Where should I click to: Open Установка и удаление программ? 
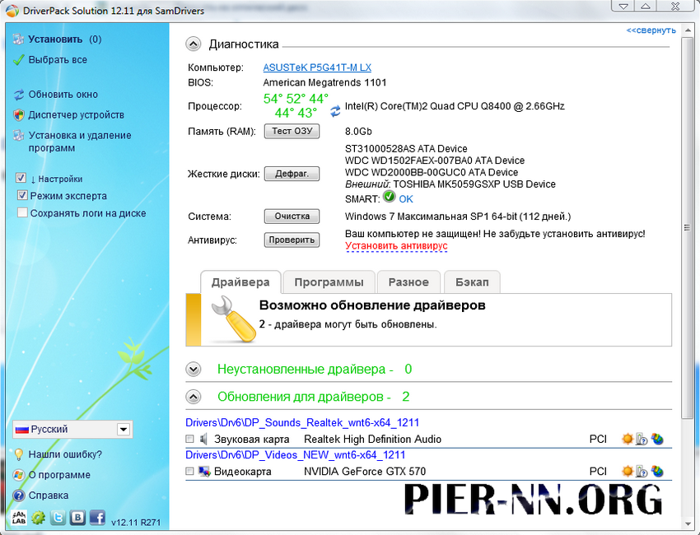pos(80,142)
